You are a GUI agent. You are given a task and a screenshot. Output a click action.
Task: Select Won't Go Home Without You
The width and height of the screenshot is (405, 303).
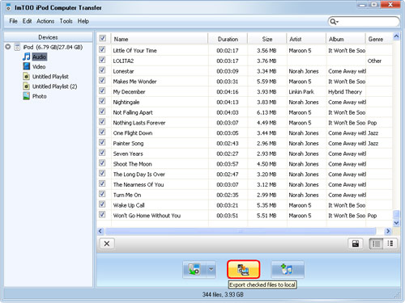147,216
